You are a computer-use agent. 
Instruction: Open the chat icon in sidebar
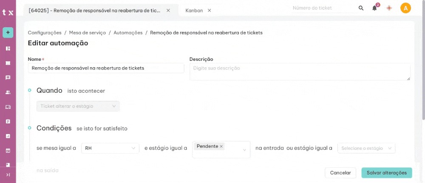tap(8, 78)
